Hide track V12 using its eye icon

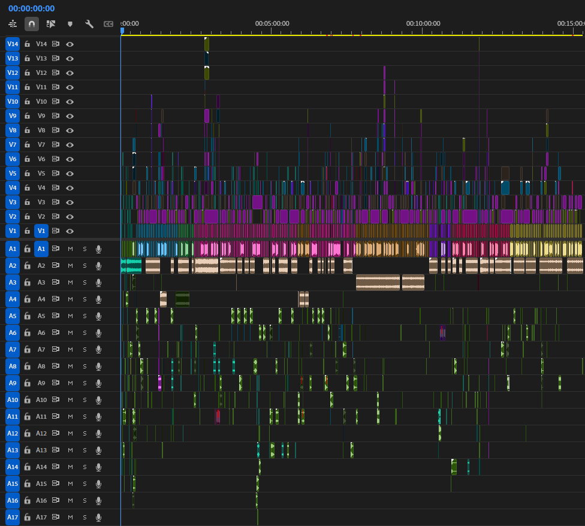[x=70, y=72]
